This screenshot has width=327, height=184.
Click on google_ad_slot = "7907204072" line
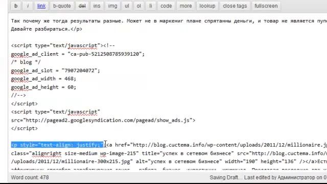56,71
